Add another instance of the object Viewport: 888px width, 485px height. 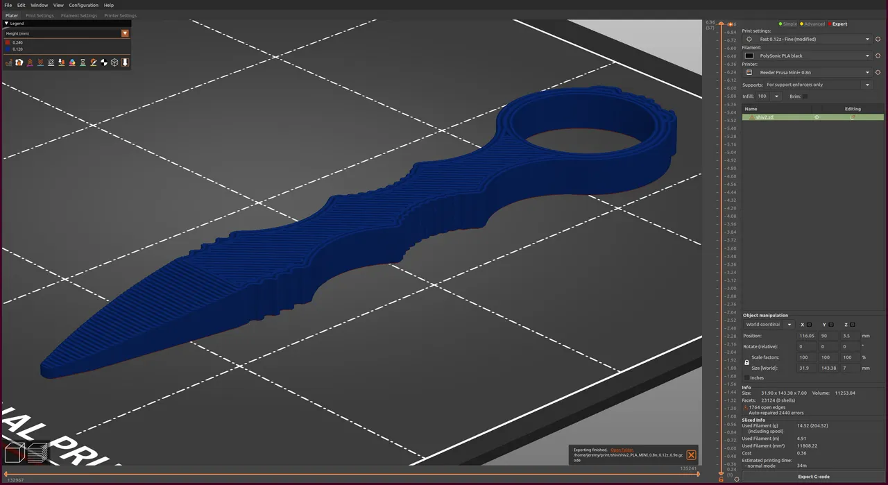pos(30,62)
